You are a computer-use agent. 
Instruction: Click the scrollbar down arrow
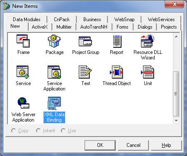pos(176,120)
